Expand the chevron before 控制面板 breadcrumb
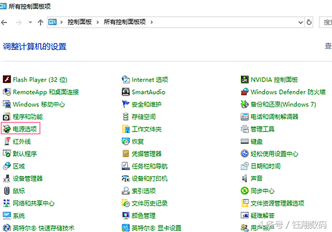 tap(61, 22)
